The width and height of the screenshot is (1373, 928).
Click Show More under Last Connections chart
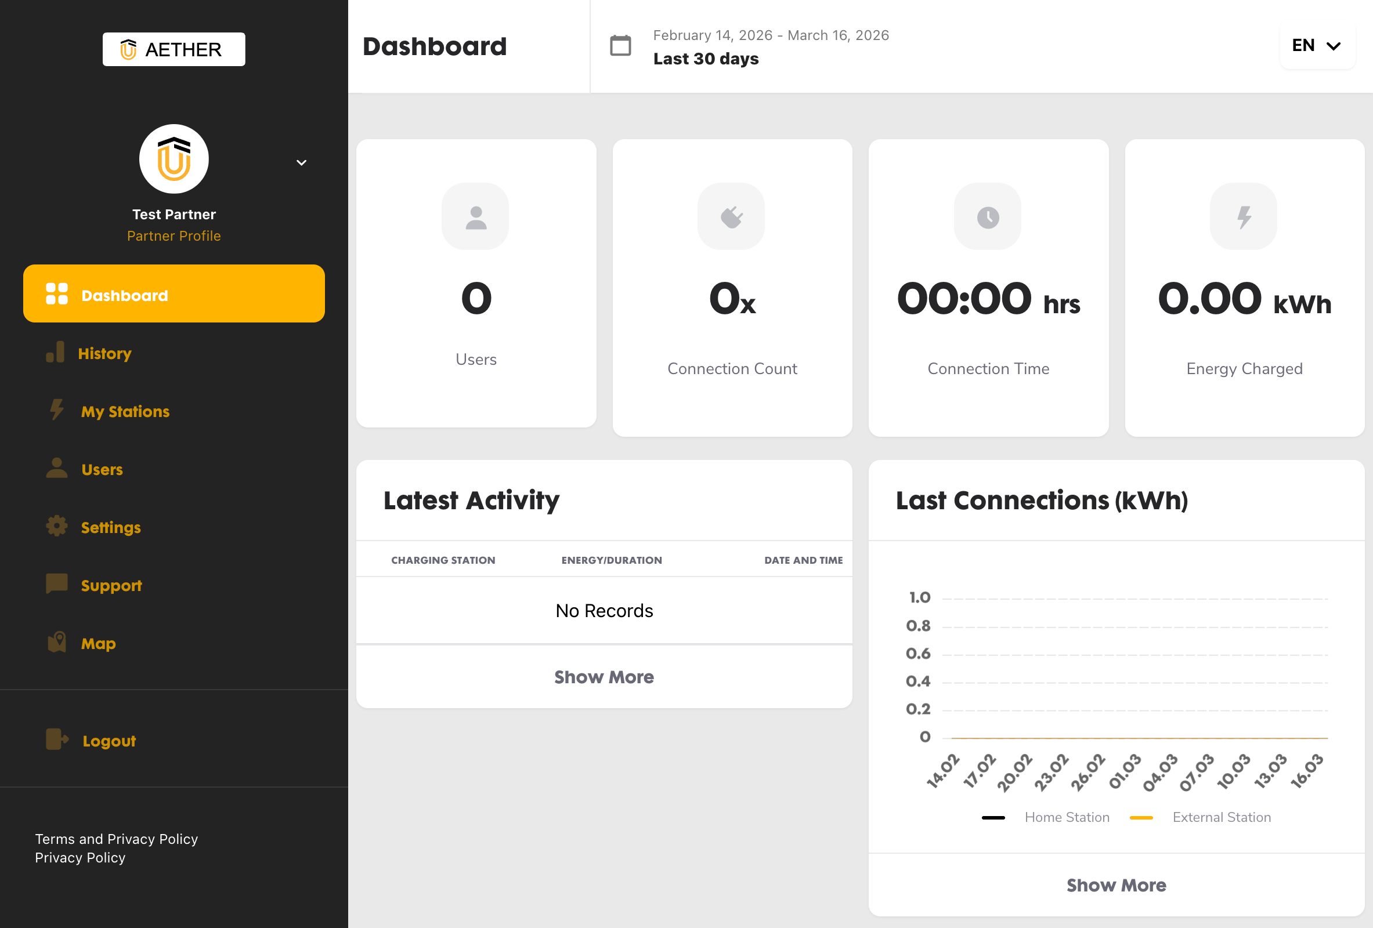1115,884
